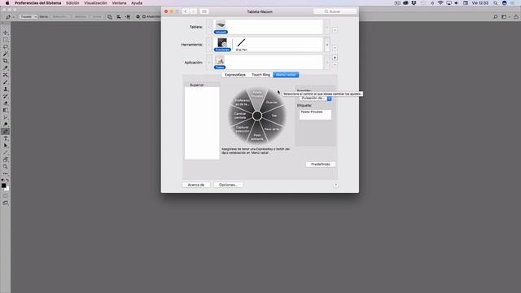
Task: Add an application with plus button
Action: click(x=335, y=58)
